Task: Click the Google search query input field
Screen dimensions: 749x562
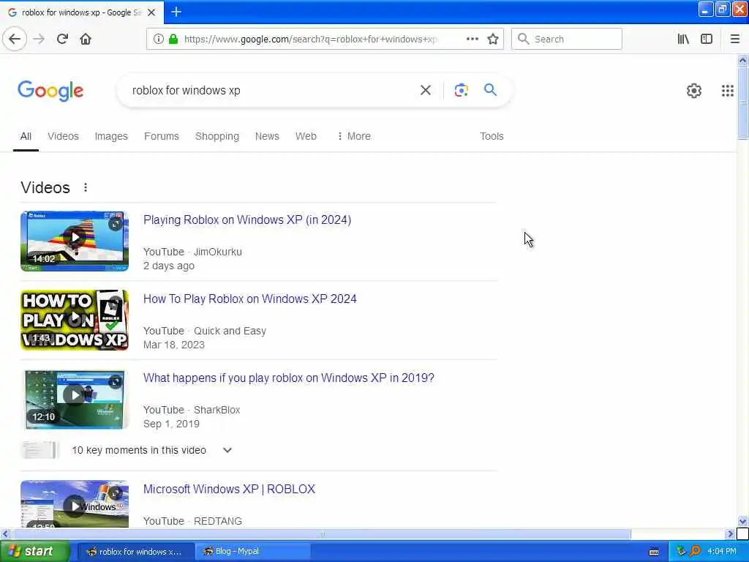Action: click(268, 90)
